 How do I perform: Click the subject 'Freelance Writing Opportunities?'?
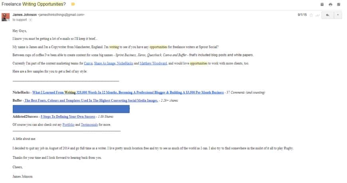[34, 4]
